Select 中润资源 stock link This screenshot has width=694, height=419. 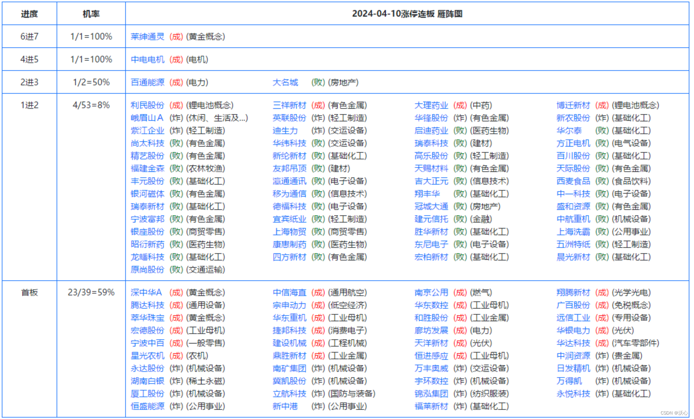573,356
